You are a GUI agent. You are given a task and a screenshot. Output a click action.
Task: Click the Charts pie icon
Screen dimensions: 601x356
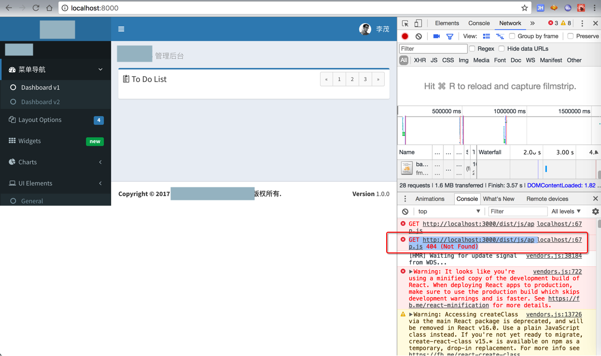[12, 162]
